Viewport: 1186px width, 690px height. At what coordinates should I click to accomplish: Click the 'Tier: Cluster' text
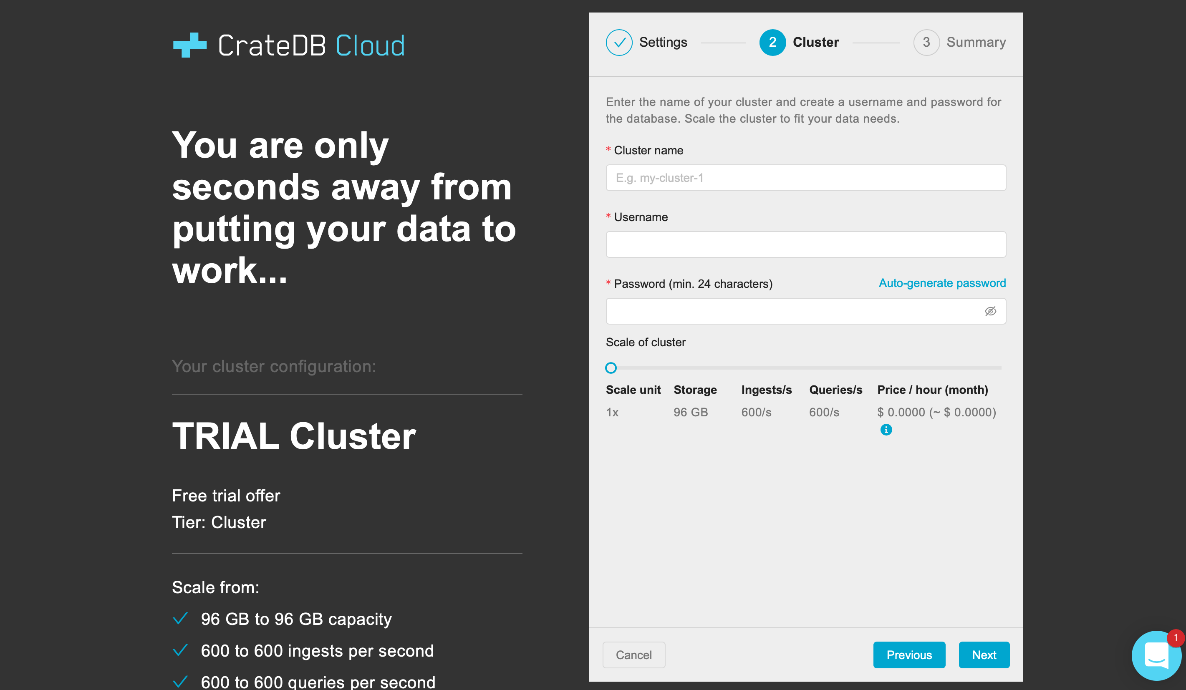219,522
